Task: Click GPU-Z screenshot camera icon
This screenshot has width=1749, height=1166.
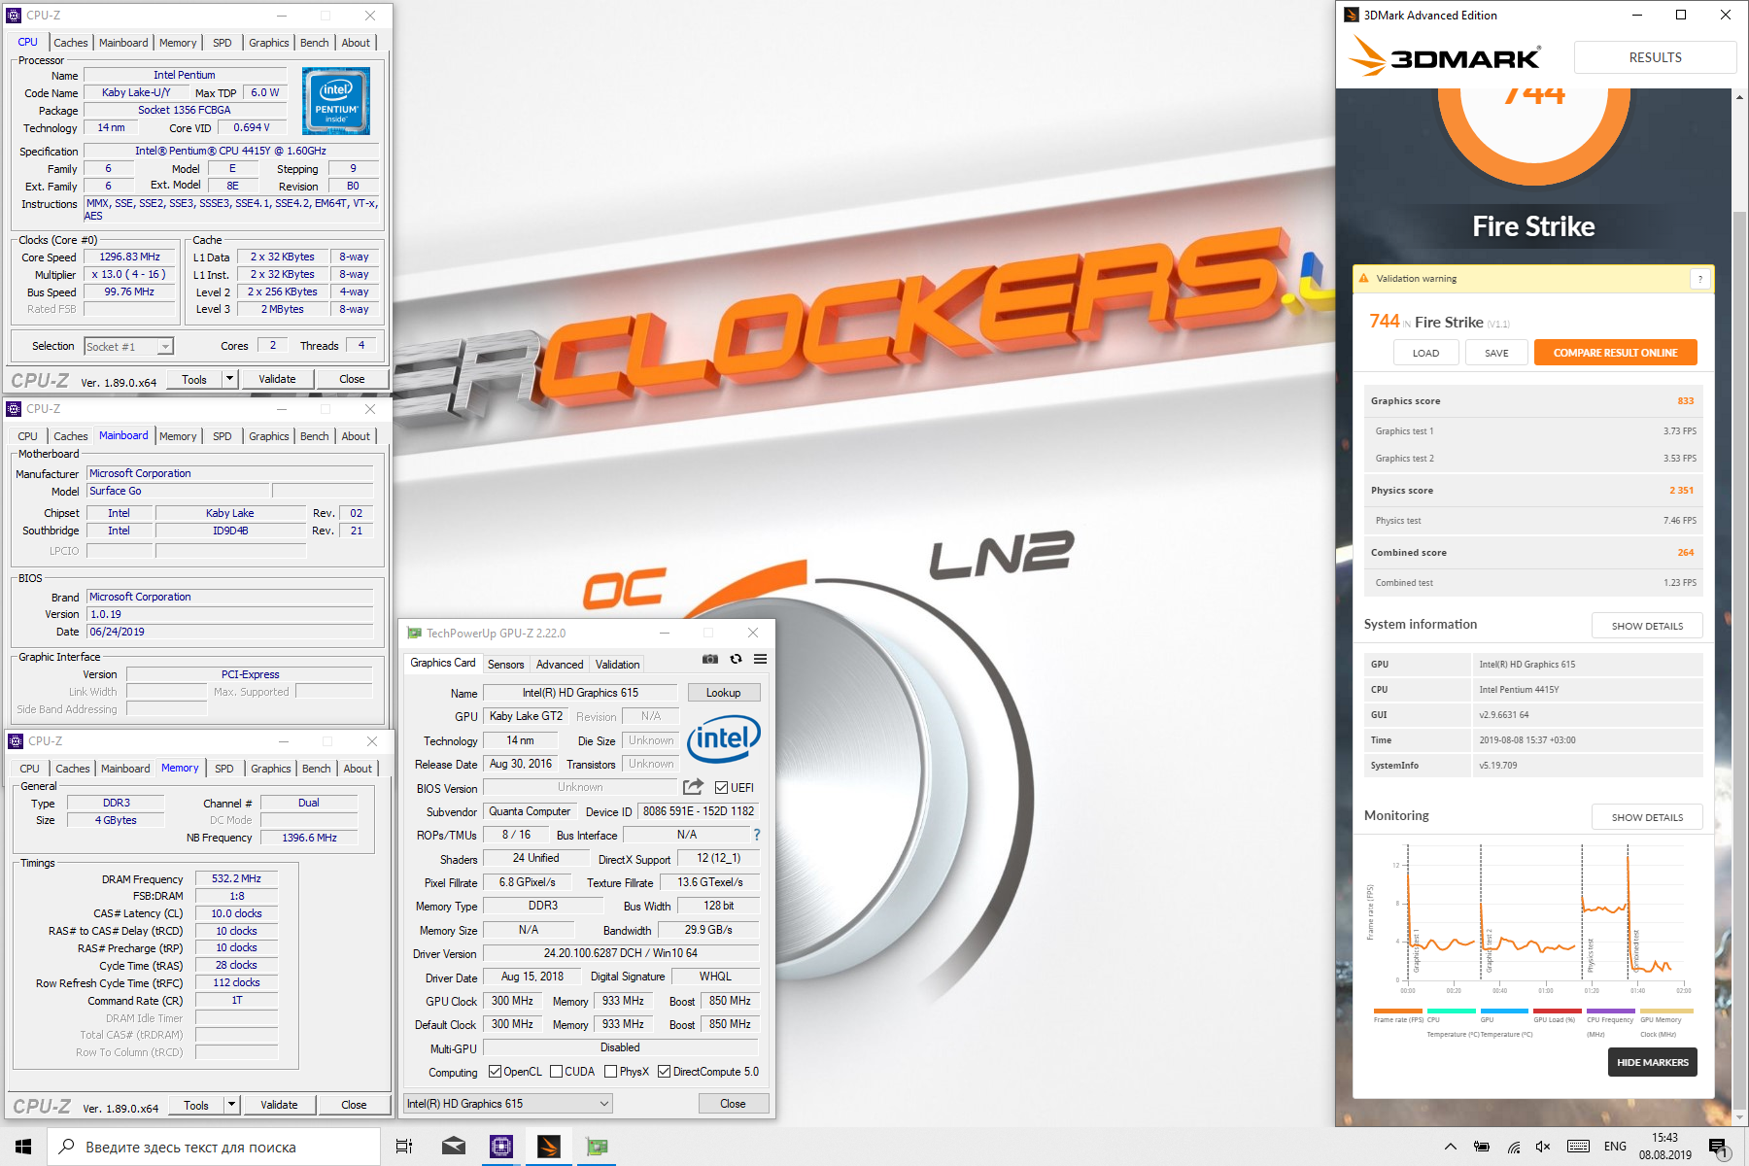Action: [710, 659]
